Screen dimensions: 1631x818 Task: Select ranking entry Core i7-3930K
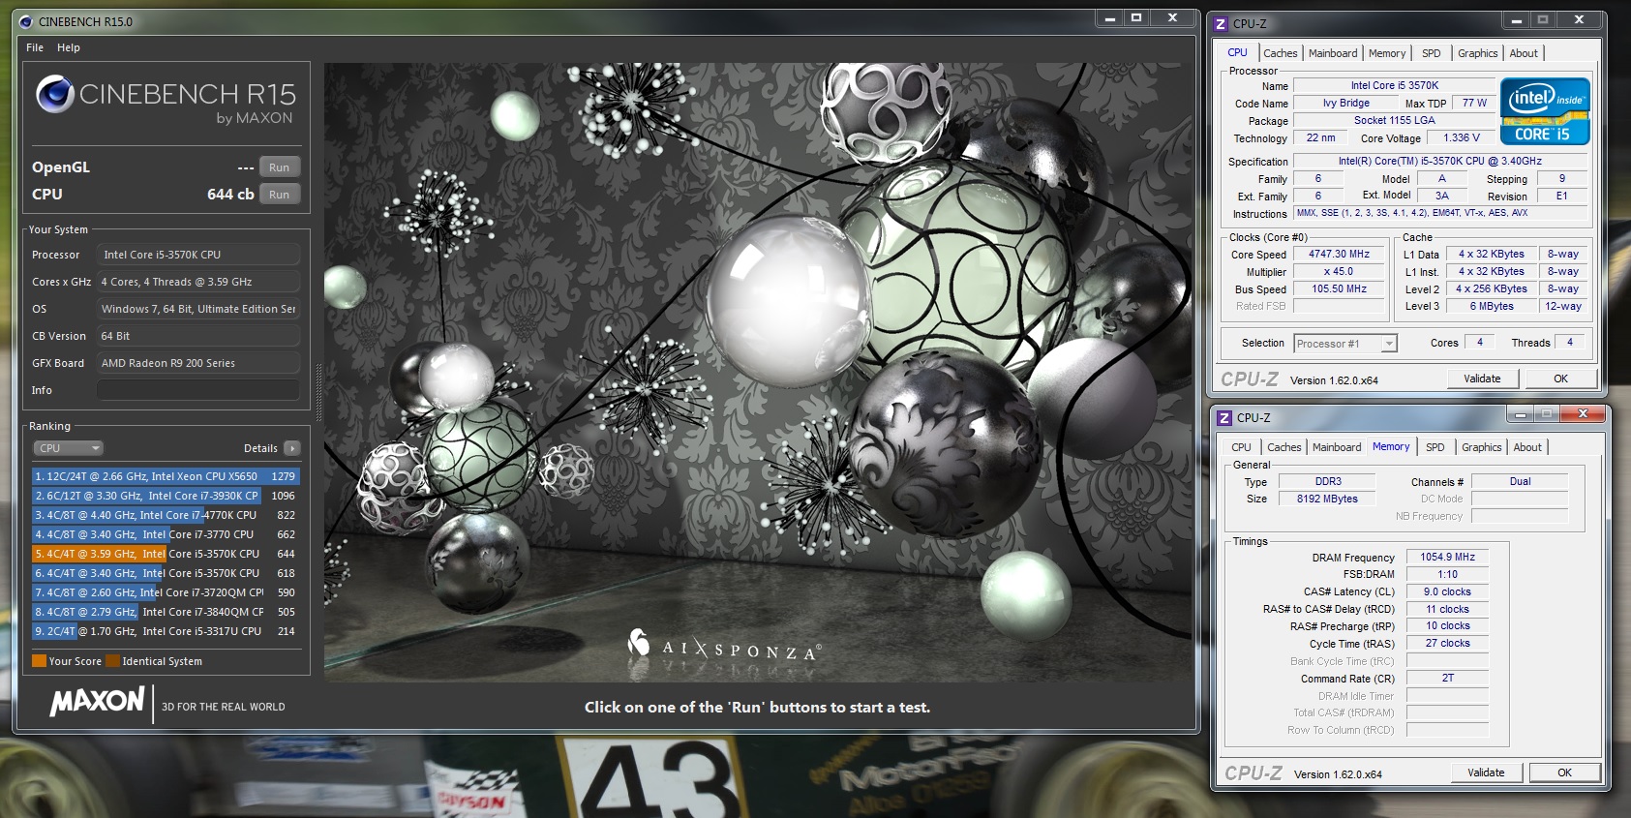[166, 496]
